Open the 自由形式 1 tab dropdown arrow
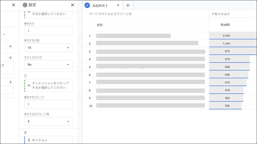257x144 pixels. click(x=118, y=5)
